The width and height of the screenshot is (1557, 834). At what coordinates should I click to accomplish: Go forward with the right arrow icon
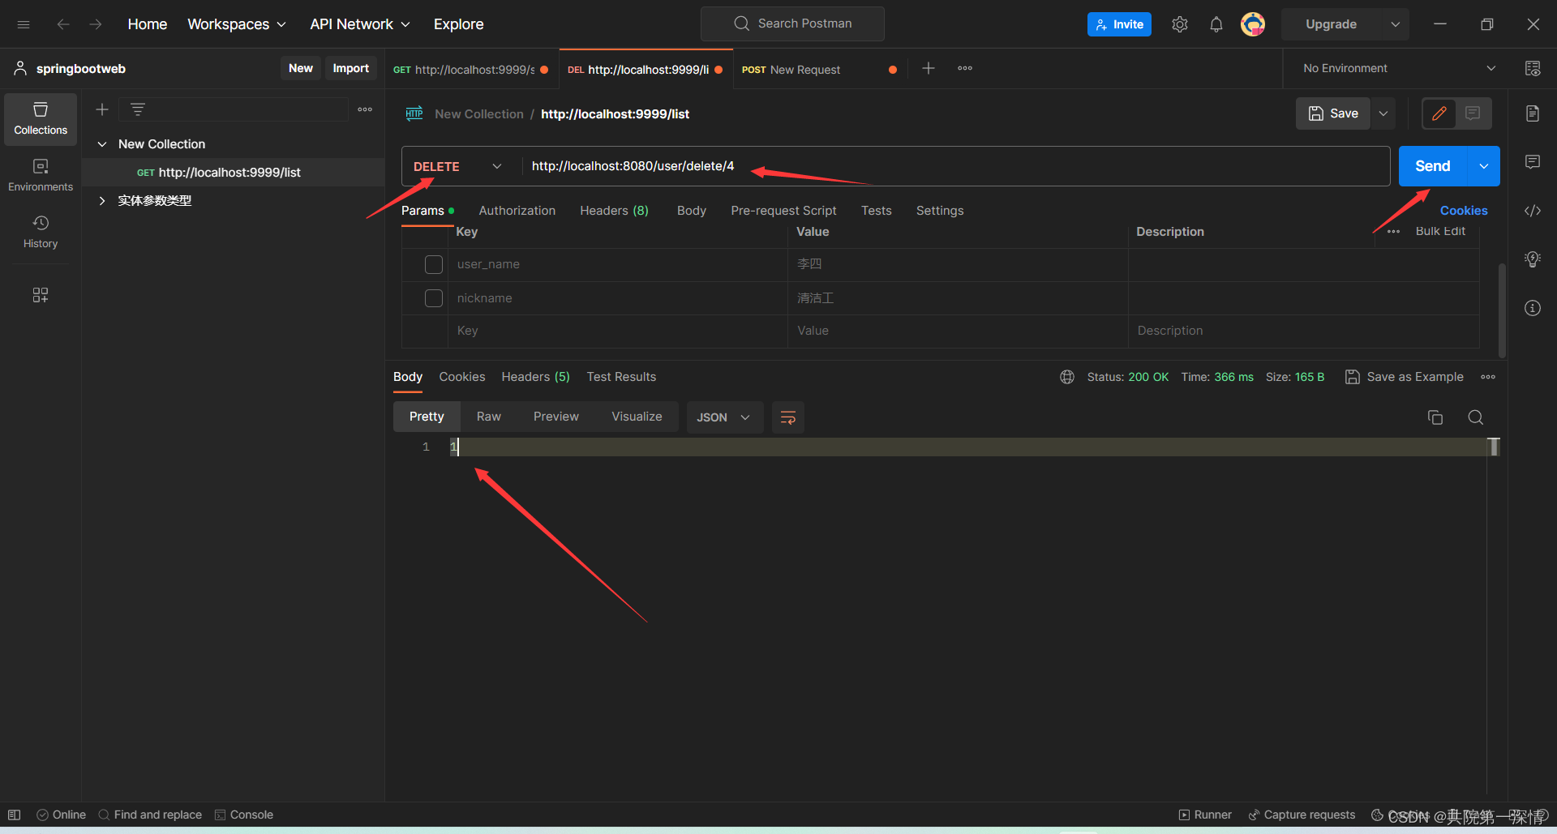[x=96, y=24]
